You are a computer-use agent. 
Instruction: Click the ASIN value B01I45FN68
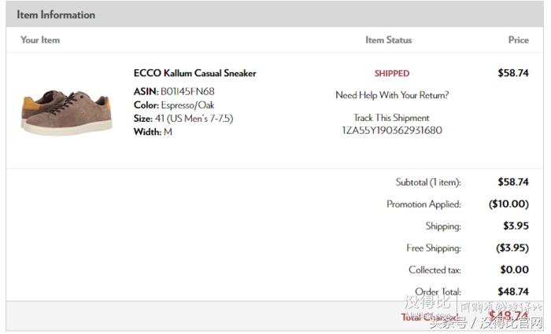click(x=187, y=91)
